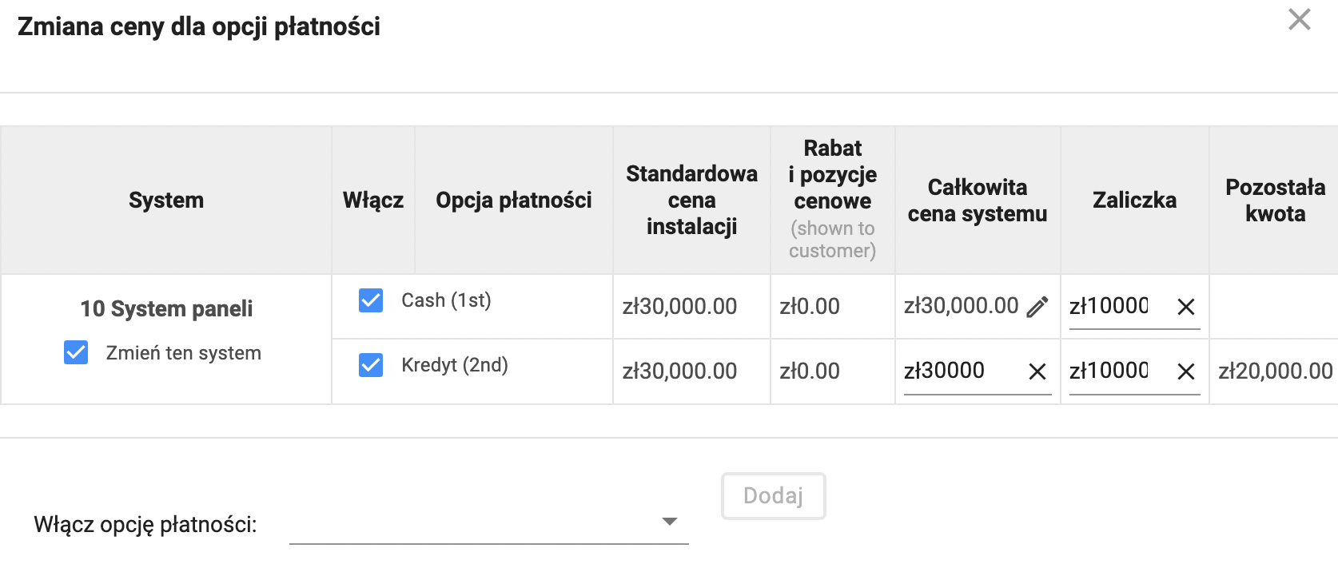This screenshot has width=1338, height=572.
Task: Select the '10 System paneli' label
Action: point(166,309)
